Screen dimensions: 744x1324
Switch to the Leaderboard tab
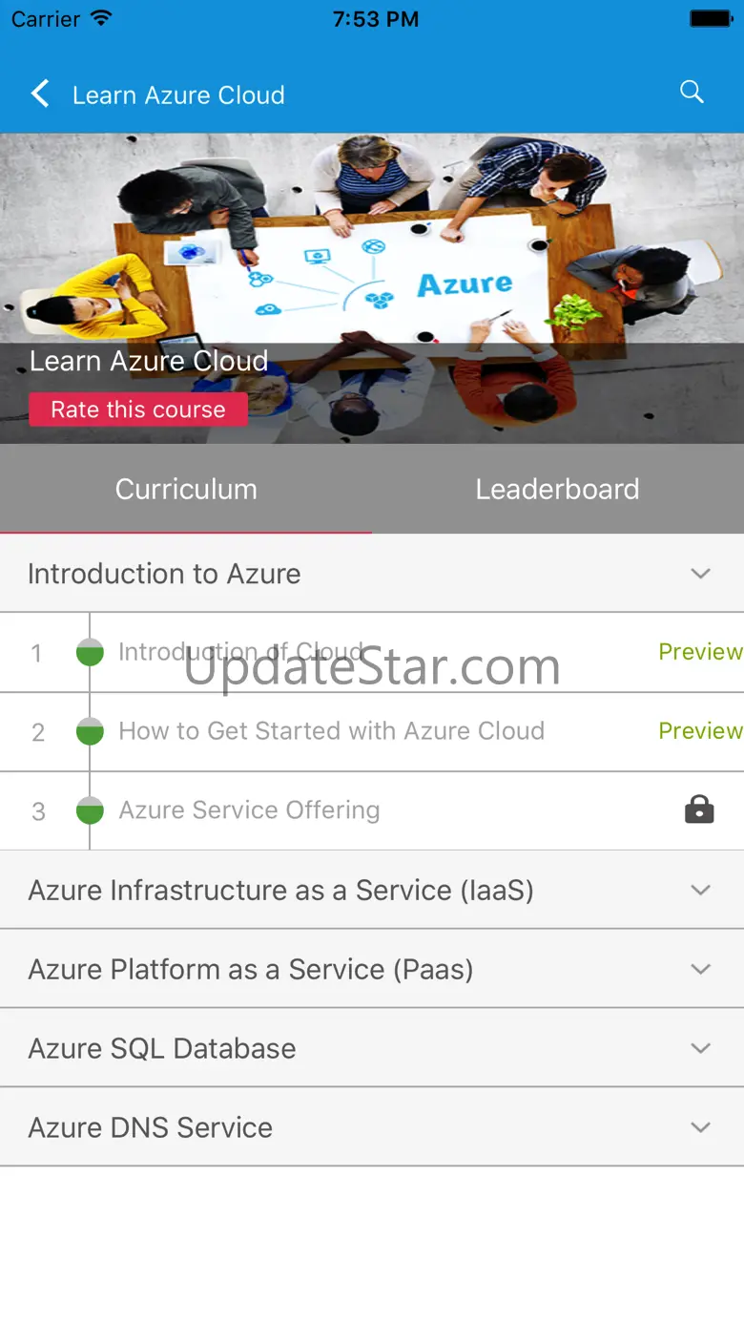click(558, 489)
